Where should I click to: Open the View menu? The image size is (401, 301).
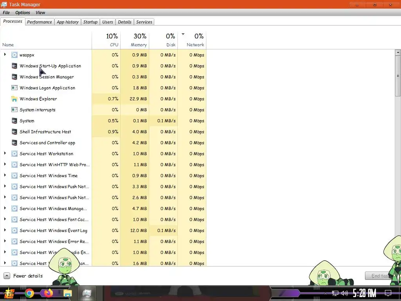pos(40,13)
